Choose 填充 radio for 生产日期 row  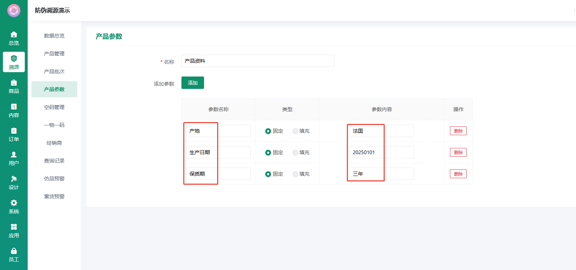point(295,153)
